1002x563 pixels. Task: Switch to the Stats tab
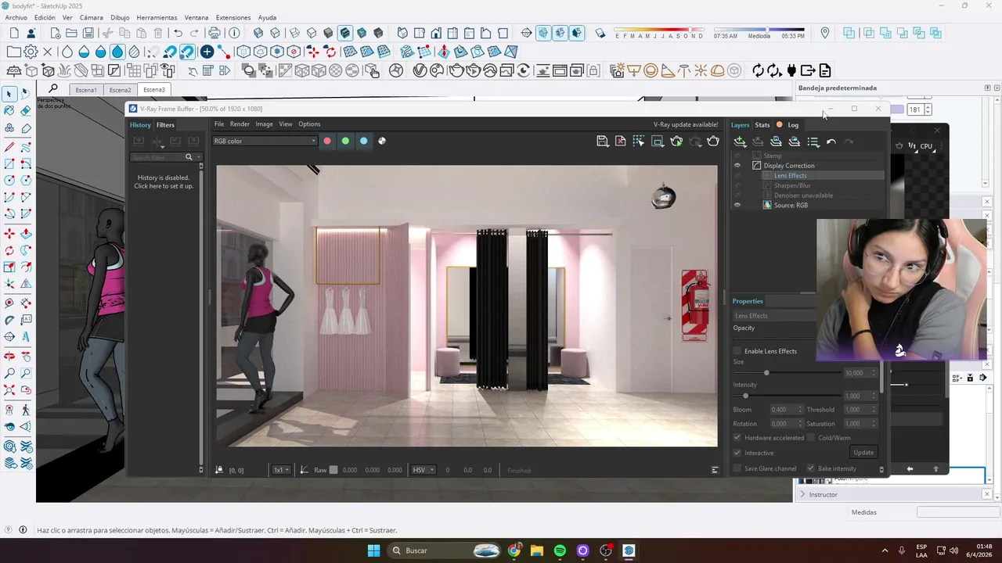pos(762,125)
